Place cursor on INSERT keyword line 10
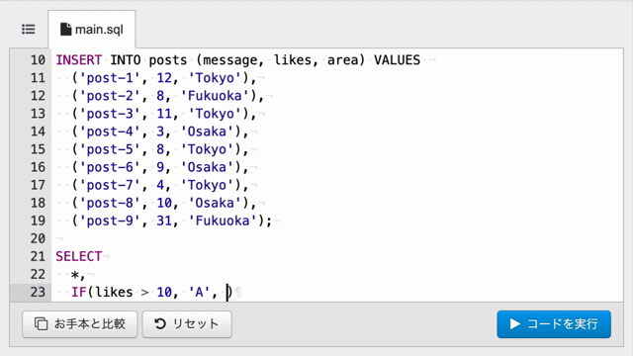 point(79,60)
